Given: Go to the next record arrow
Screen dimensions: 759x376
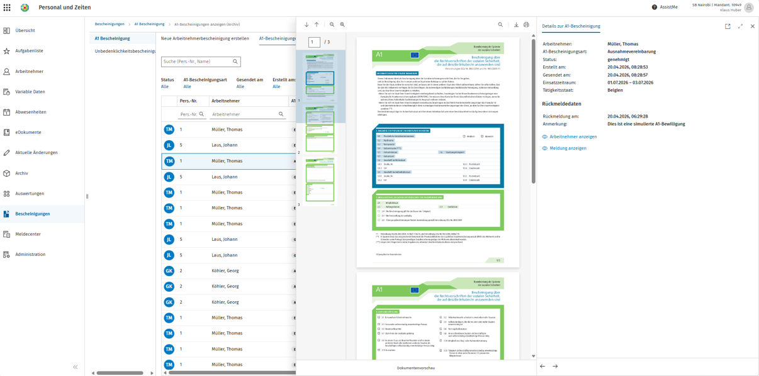Looking at the screenshot, I should click(555, 367).
